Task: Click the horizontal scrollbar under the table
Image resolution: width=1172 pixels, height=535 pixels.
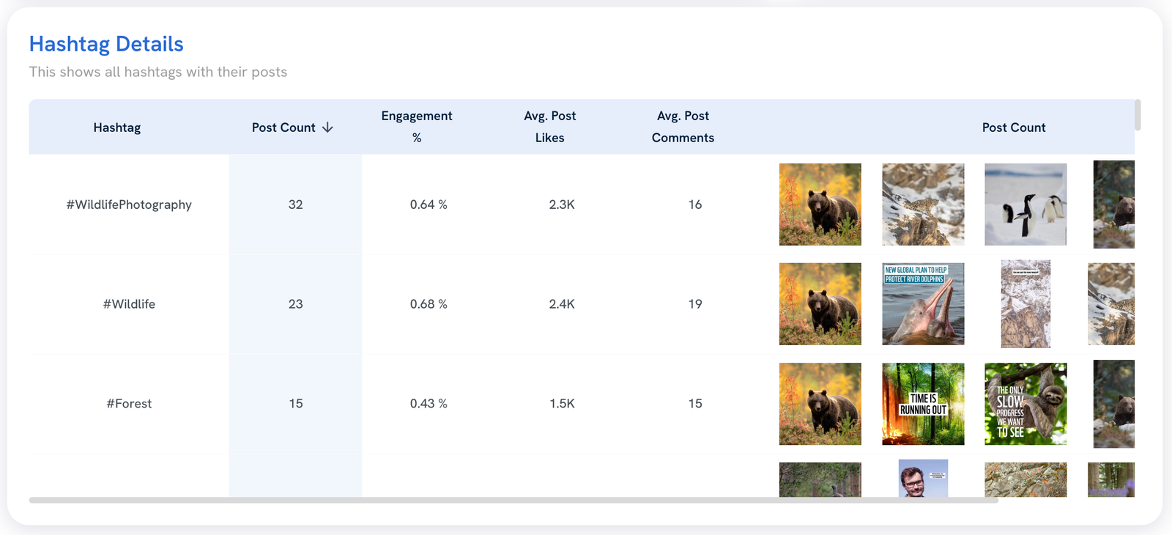Action: pos(513,501)
